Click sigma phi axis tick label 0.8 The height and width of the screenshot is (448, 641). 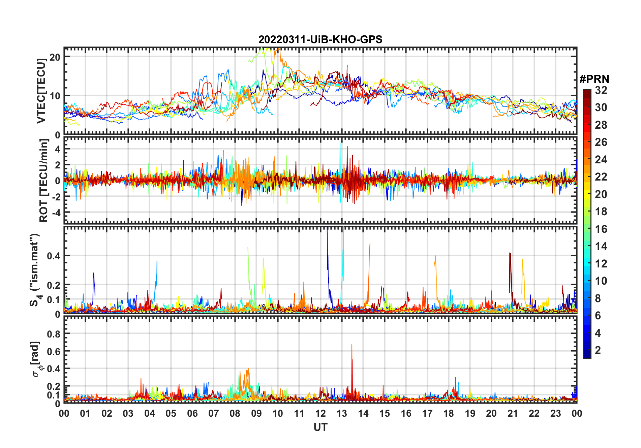click(x=54, y=334)
